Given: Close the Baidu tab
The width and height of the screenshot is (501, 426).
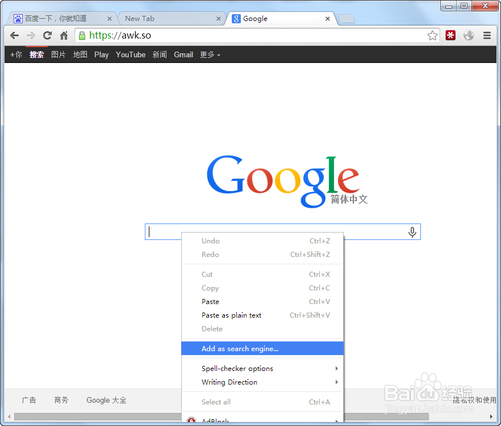Looking at the screenshot, I should (x=109, y=19).
